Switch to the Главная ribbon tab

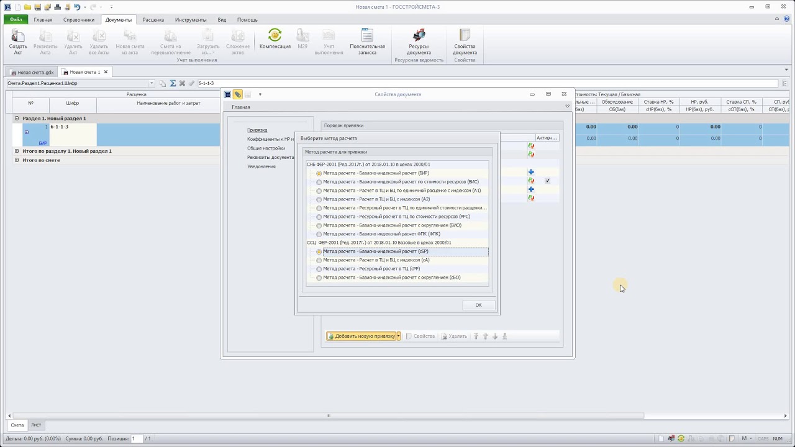point(43,20)
